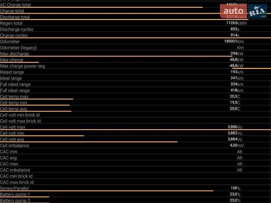The image size is (271, 203).
Task: Select the Cell temp min value 19,5C
Action: pos(235,103)
